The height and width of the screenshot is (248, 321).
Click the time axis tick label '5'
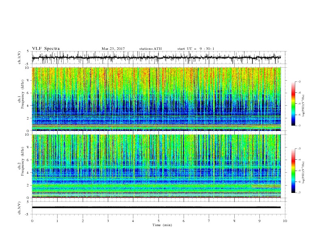158,221
